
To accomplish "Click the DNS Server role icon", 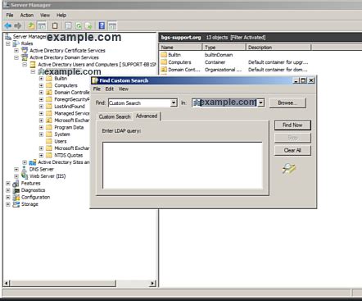I will point(25,169).
